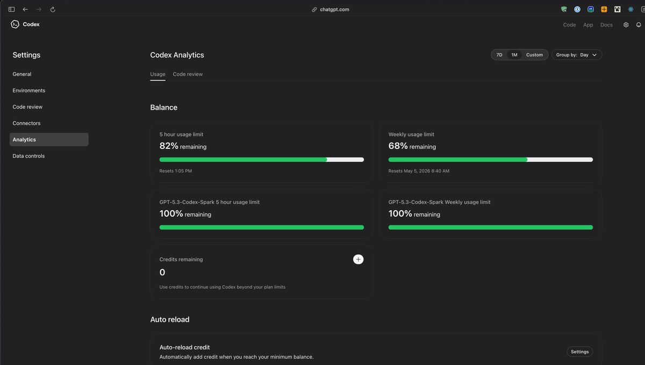Open settings via the header gear icon
645x365 pixels.
[626, 25]
